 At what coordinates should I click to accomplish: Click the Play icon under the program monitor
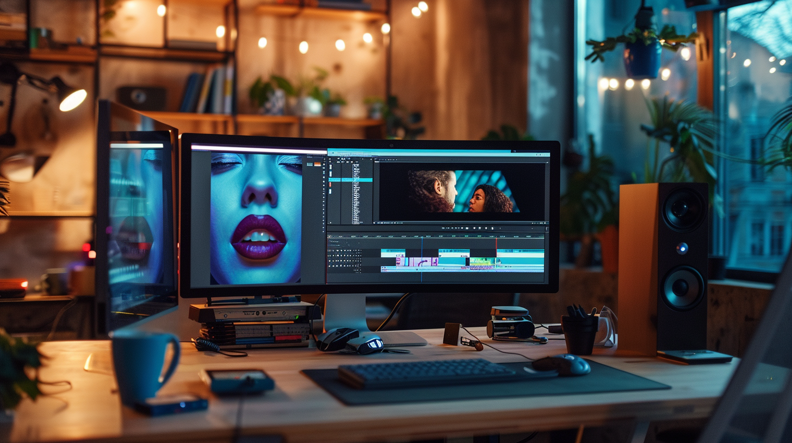click(x=451, y=226)
